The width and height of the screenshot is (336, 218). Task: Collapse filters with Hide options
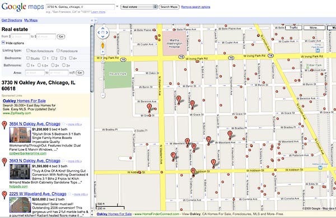tap(13, 43)
